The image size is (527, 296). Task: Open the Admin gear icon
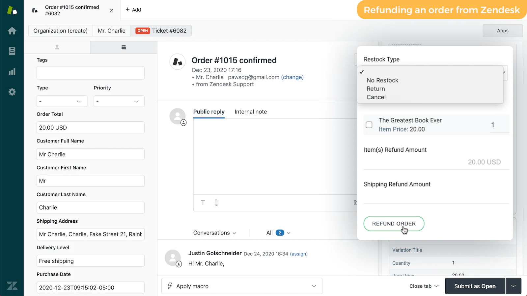12,92
